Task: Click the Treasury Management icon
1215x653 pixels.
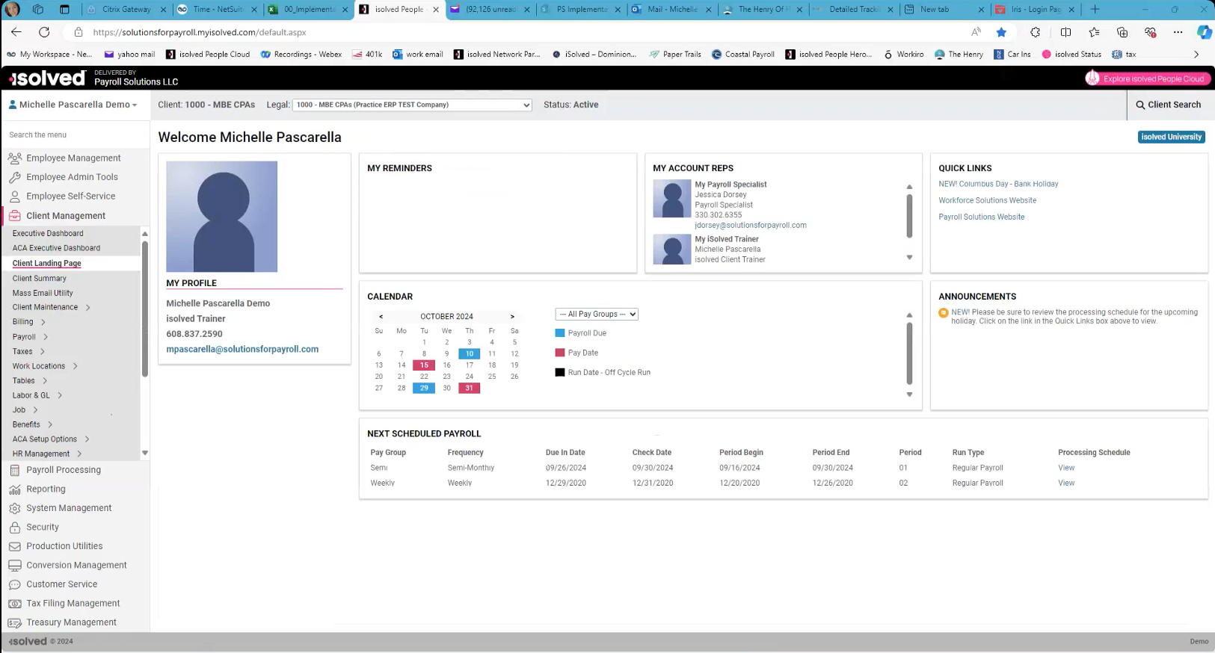Action: [x=15, y=622]
